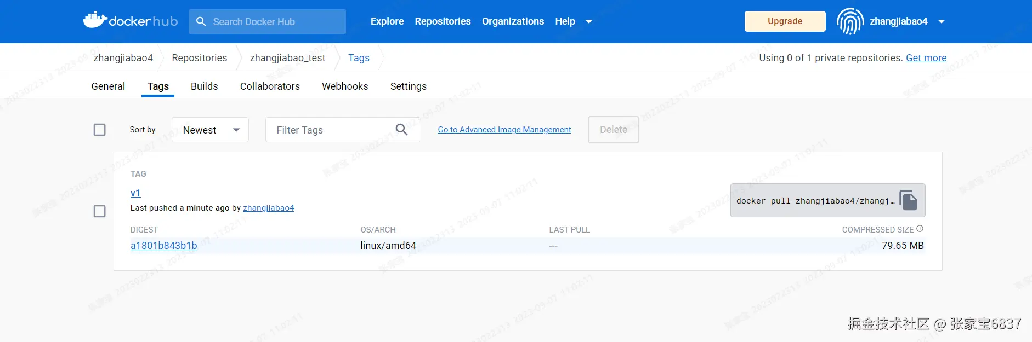
Task: Open the v1 tag link
Action: [x=135, y=193]
